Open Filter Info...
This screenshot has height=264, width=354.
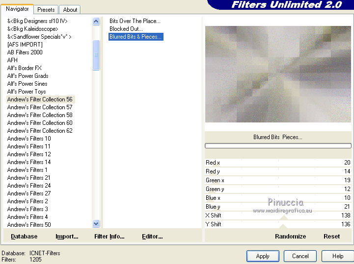(x=109, y=237)
